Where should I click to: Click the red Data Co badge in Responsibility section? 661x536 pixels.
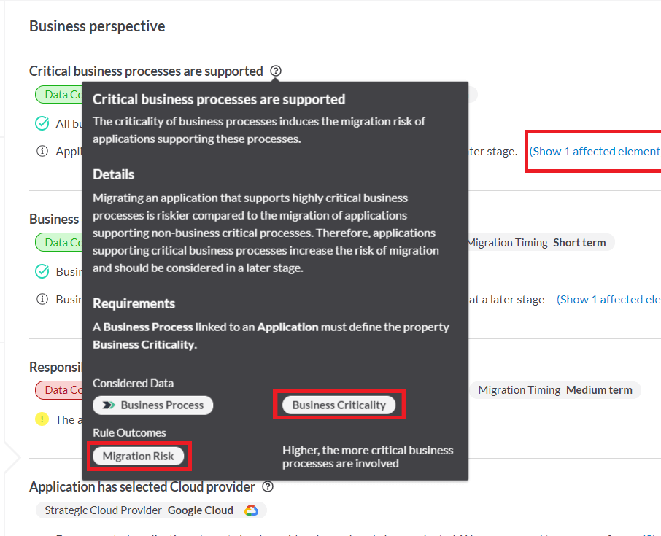click(x=58, y=390)
